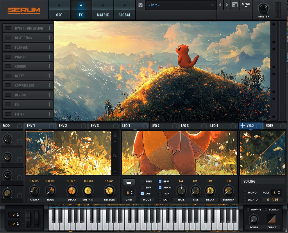The width and height of the screenshot is (288, 233).
Task: Click reorder arrows on Hyper/Dimension effect
Action: [x=49, y=28]
